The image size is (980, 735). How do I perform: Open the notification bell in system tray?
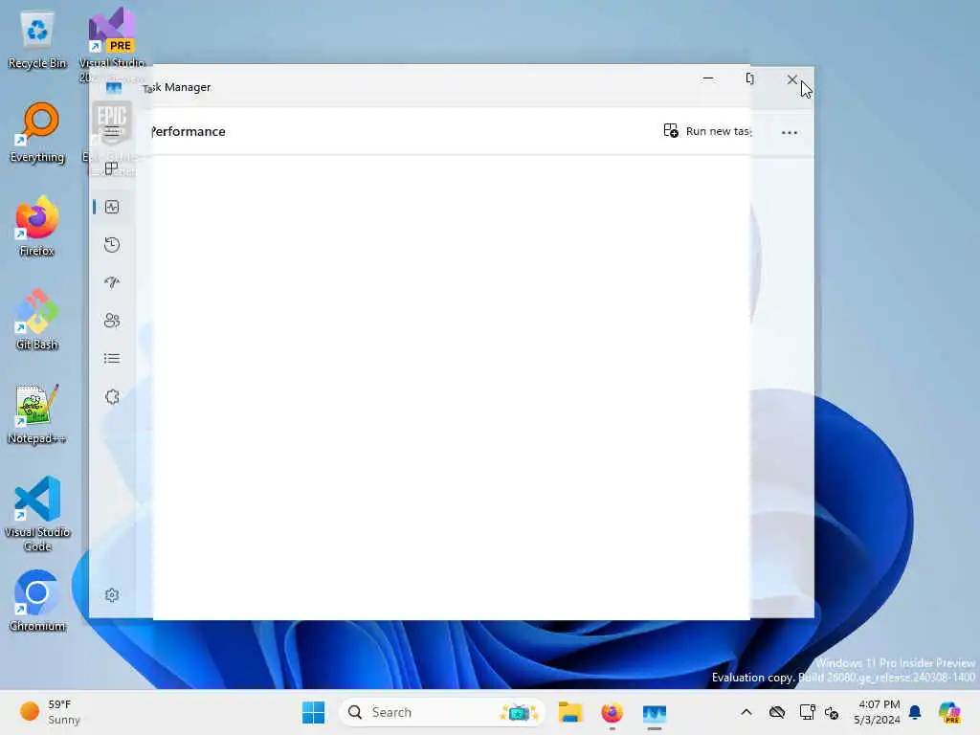tap(915, 712)
